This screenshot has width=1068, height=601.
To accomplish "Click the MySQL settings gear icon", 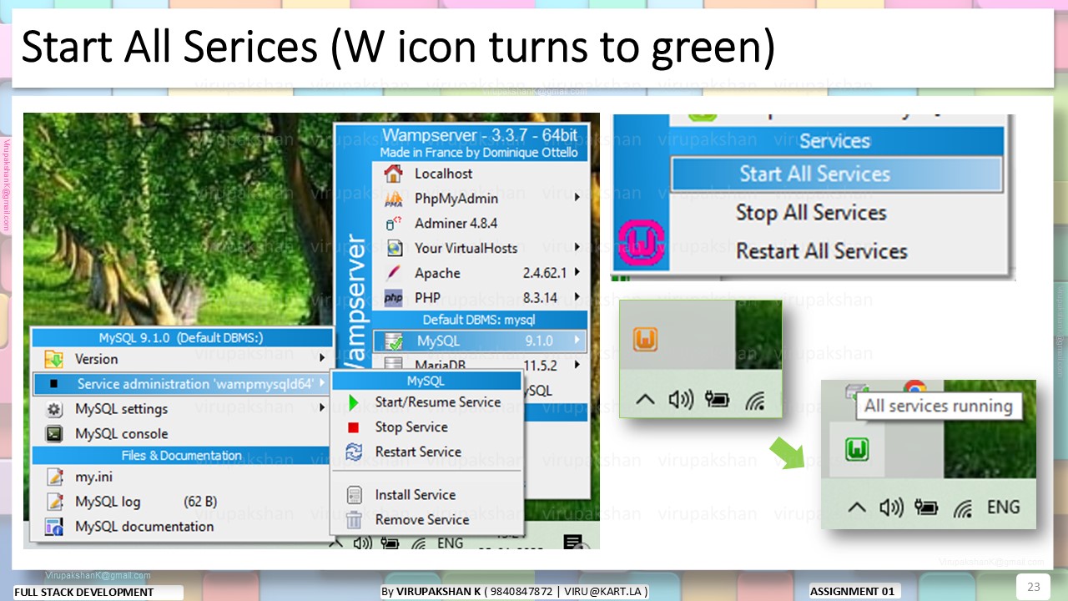I will pos(54,409).
